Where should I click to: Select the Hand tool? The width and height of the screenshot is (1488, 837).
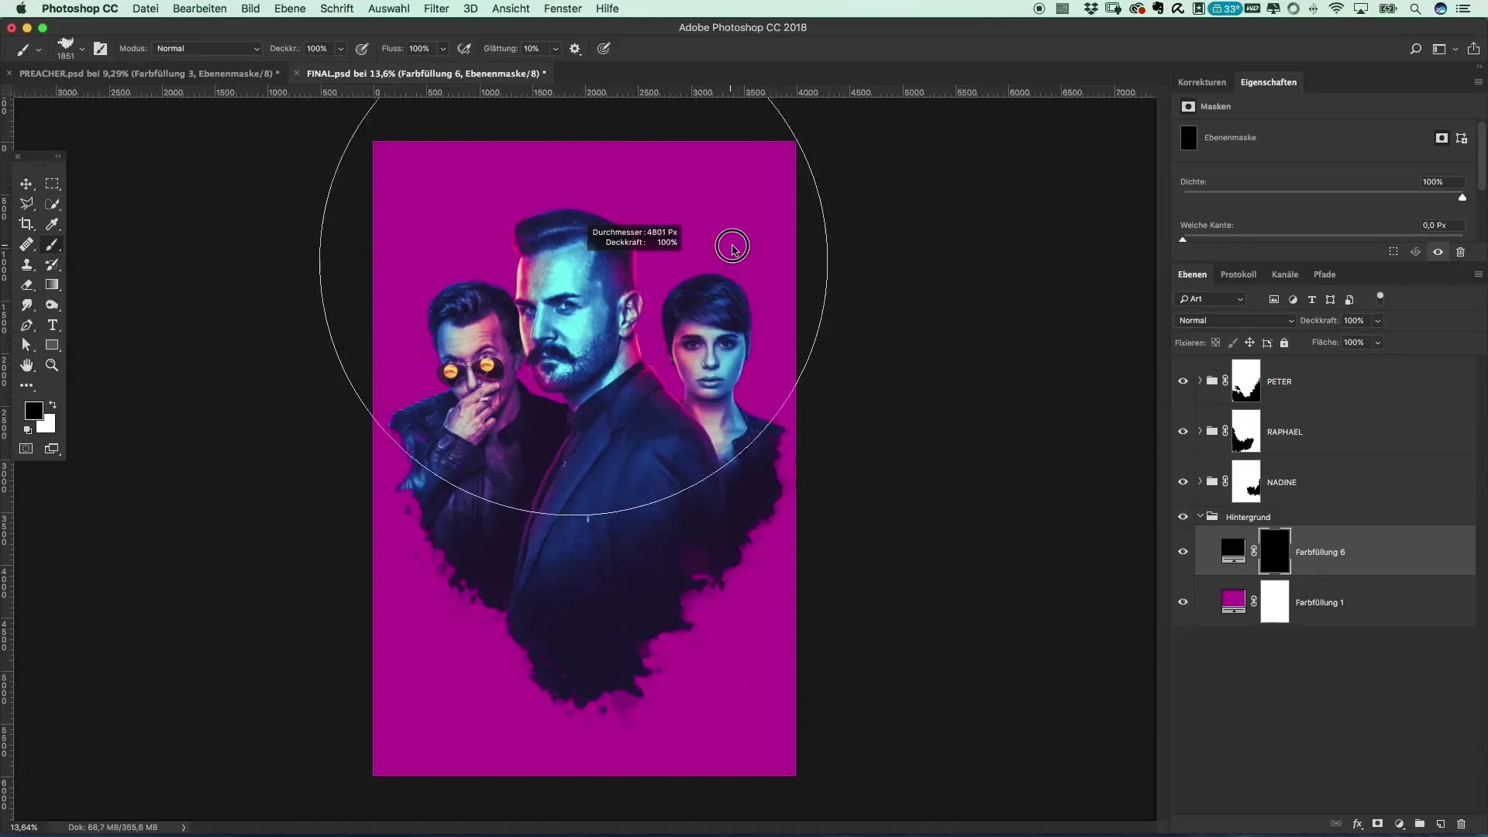[x=26, y=365]
